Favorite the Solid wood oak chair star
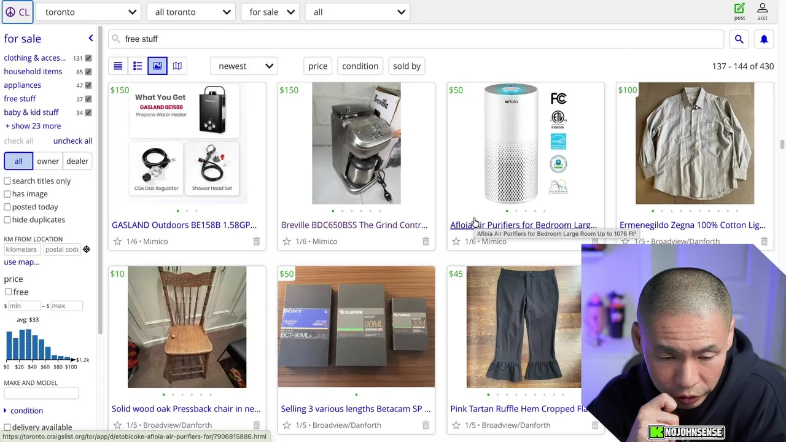786x442 pixels. pyautogui.click(x=117, y=425)
